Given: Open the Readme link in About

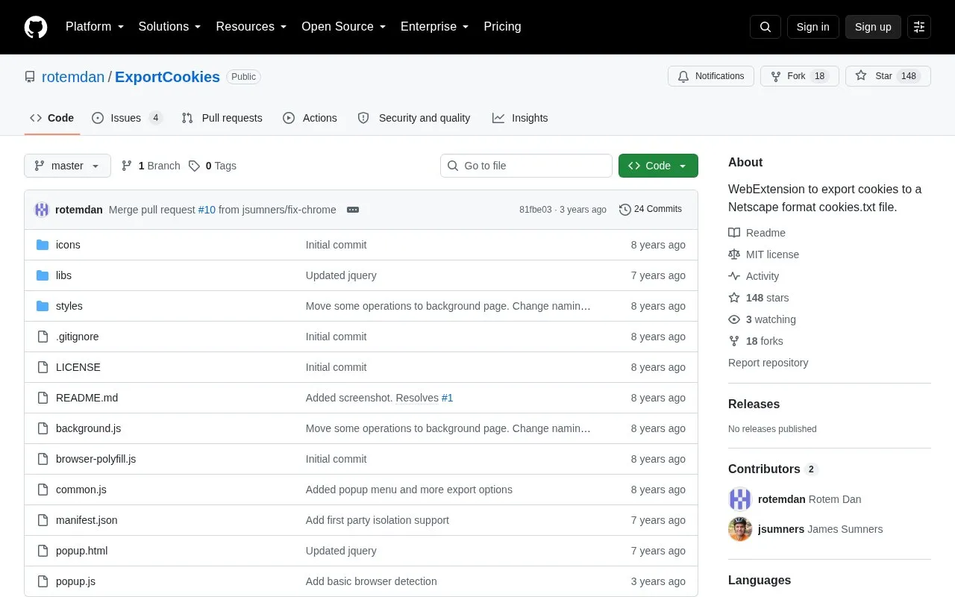Looking at the screenshot, I should pos(757,233).
